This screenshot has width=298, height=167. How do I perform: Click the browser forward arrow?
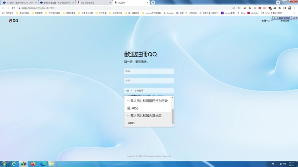[8, 8]
